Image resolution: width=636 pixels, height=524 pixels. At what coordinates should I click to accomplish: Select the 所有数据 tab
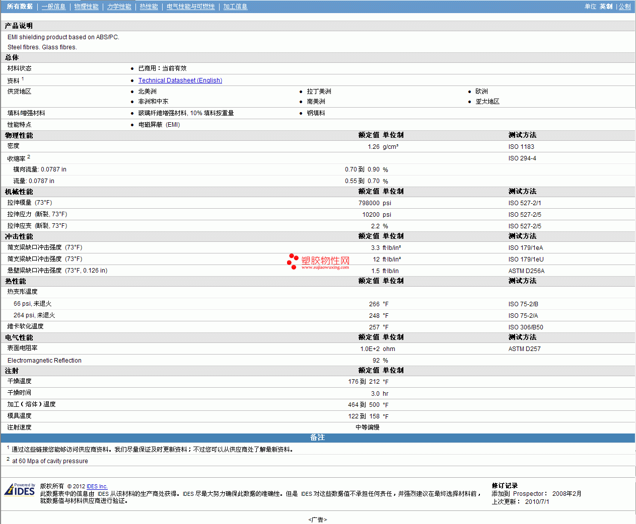20,7
